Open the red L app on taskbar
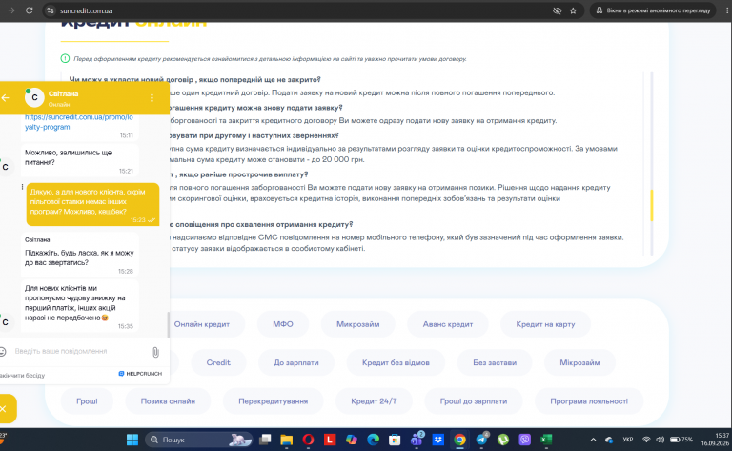Viewport: 732px width, 451px height. (330, 440)
